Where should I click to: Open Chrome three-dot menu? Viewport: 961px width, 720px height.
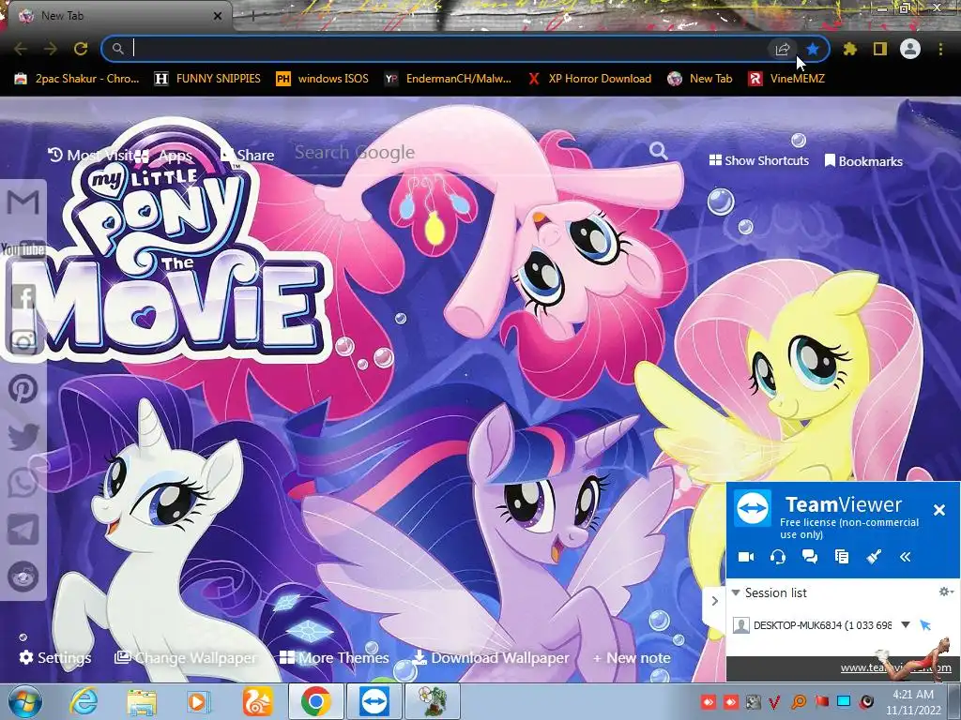click(x=940, y=49)
